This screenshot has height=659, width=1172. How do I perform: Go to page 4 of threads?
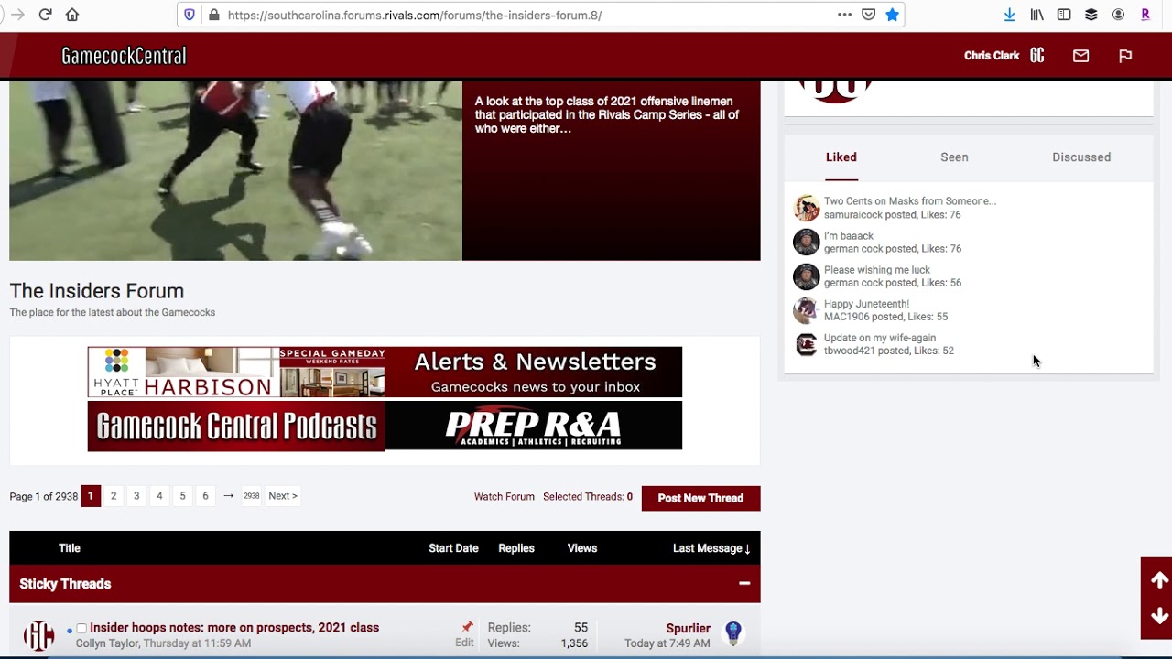(x=159, y=496)
